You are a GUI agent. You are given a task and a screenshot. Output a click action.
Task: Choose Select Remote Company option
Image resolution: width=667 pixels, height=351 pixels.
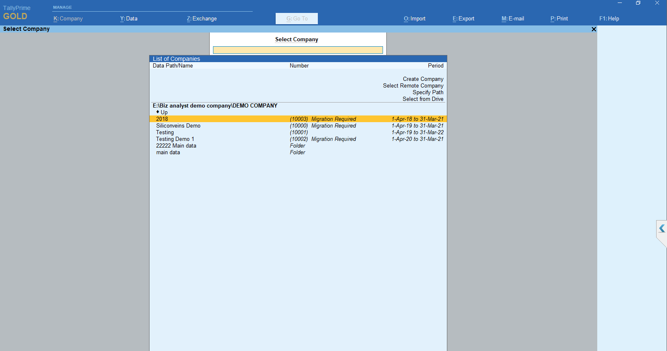click(413, 85)
